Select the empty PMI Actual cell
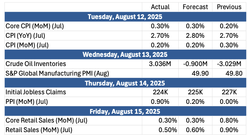The height and width of the screenshot is (138, 247). (160, 73)
